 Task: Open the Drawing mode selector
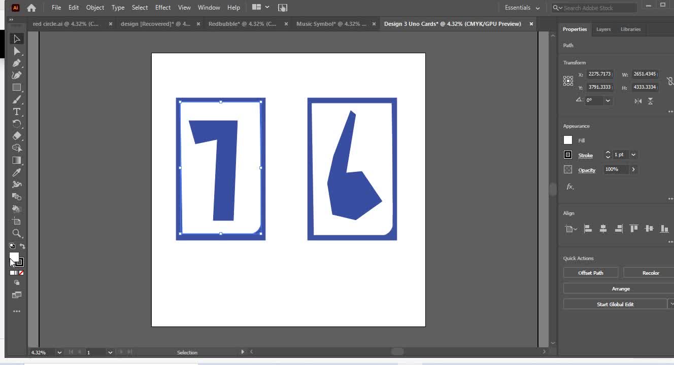17,283
